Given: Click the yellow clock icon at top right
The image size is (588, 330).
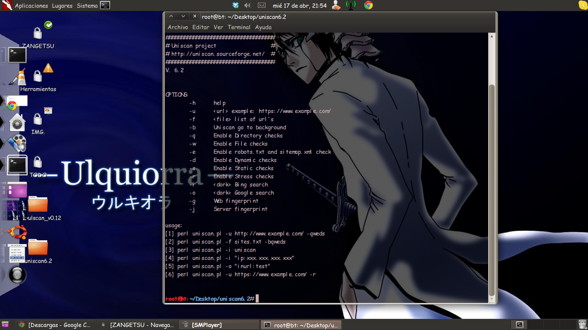Looking at the screenshot, I should [583, 5].
